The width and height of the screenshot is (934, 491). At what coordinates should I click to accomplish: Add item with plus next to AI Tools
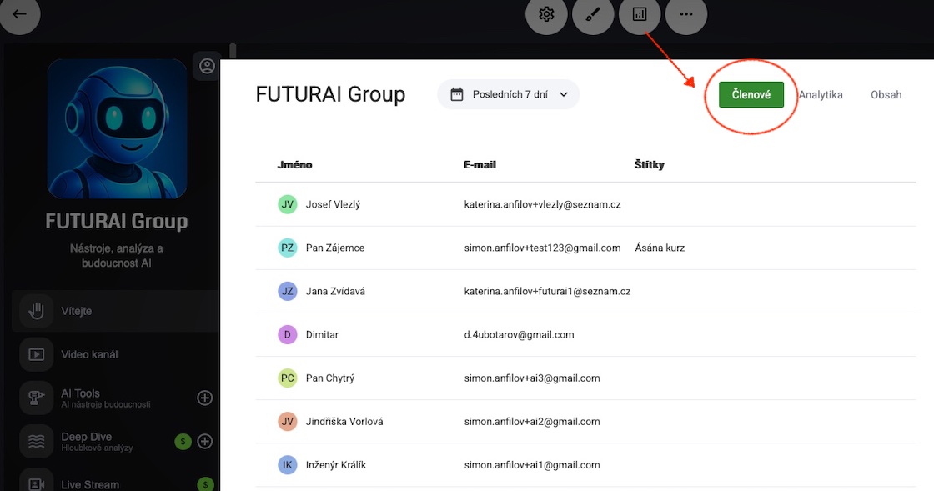coord(205,398)
